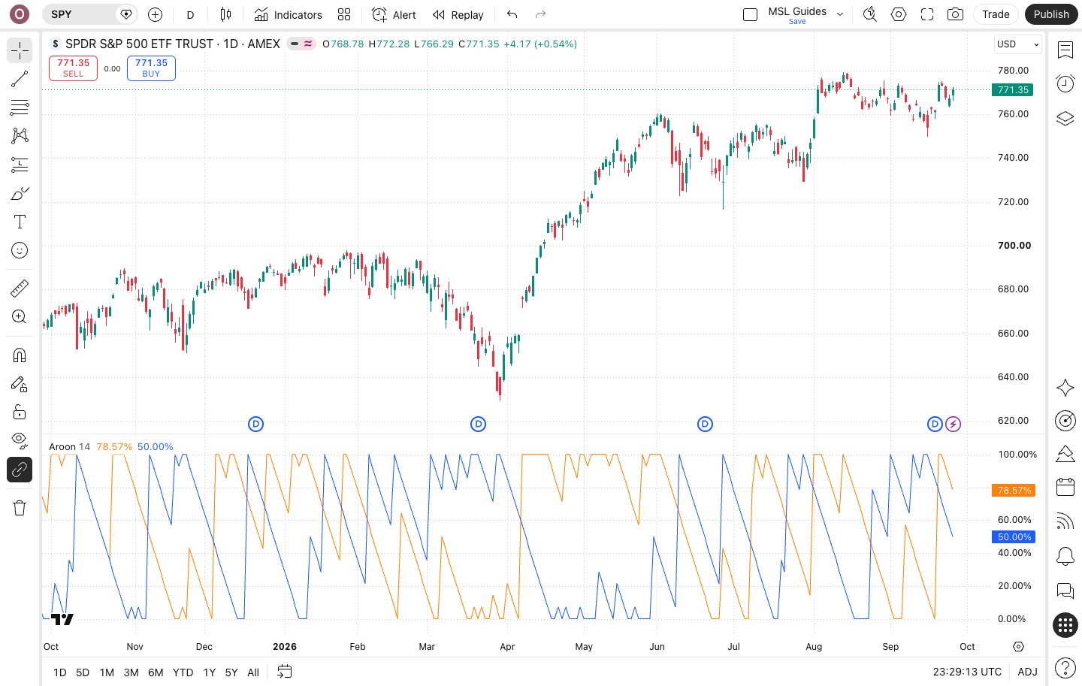This screenshot has width=1082, height=686.
Task: Expand the USD currency dropdown
Action: point(1018,44)
